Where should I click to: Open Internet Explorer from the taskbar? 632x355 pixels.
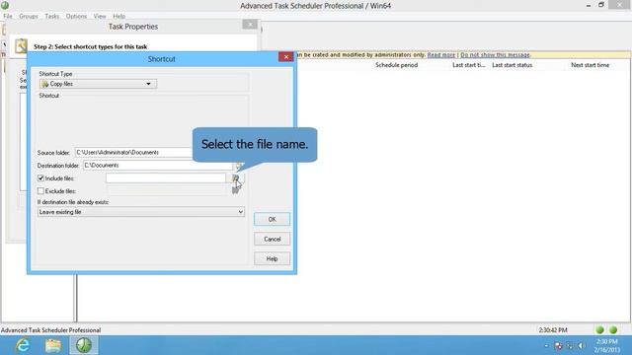pyautogui.click(x=23, y=345)
